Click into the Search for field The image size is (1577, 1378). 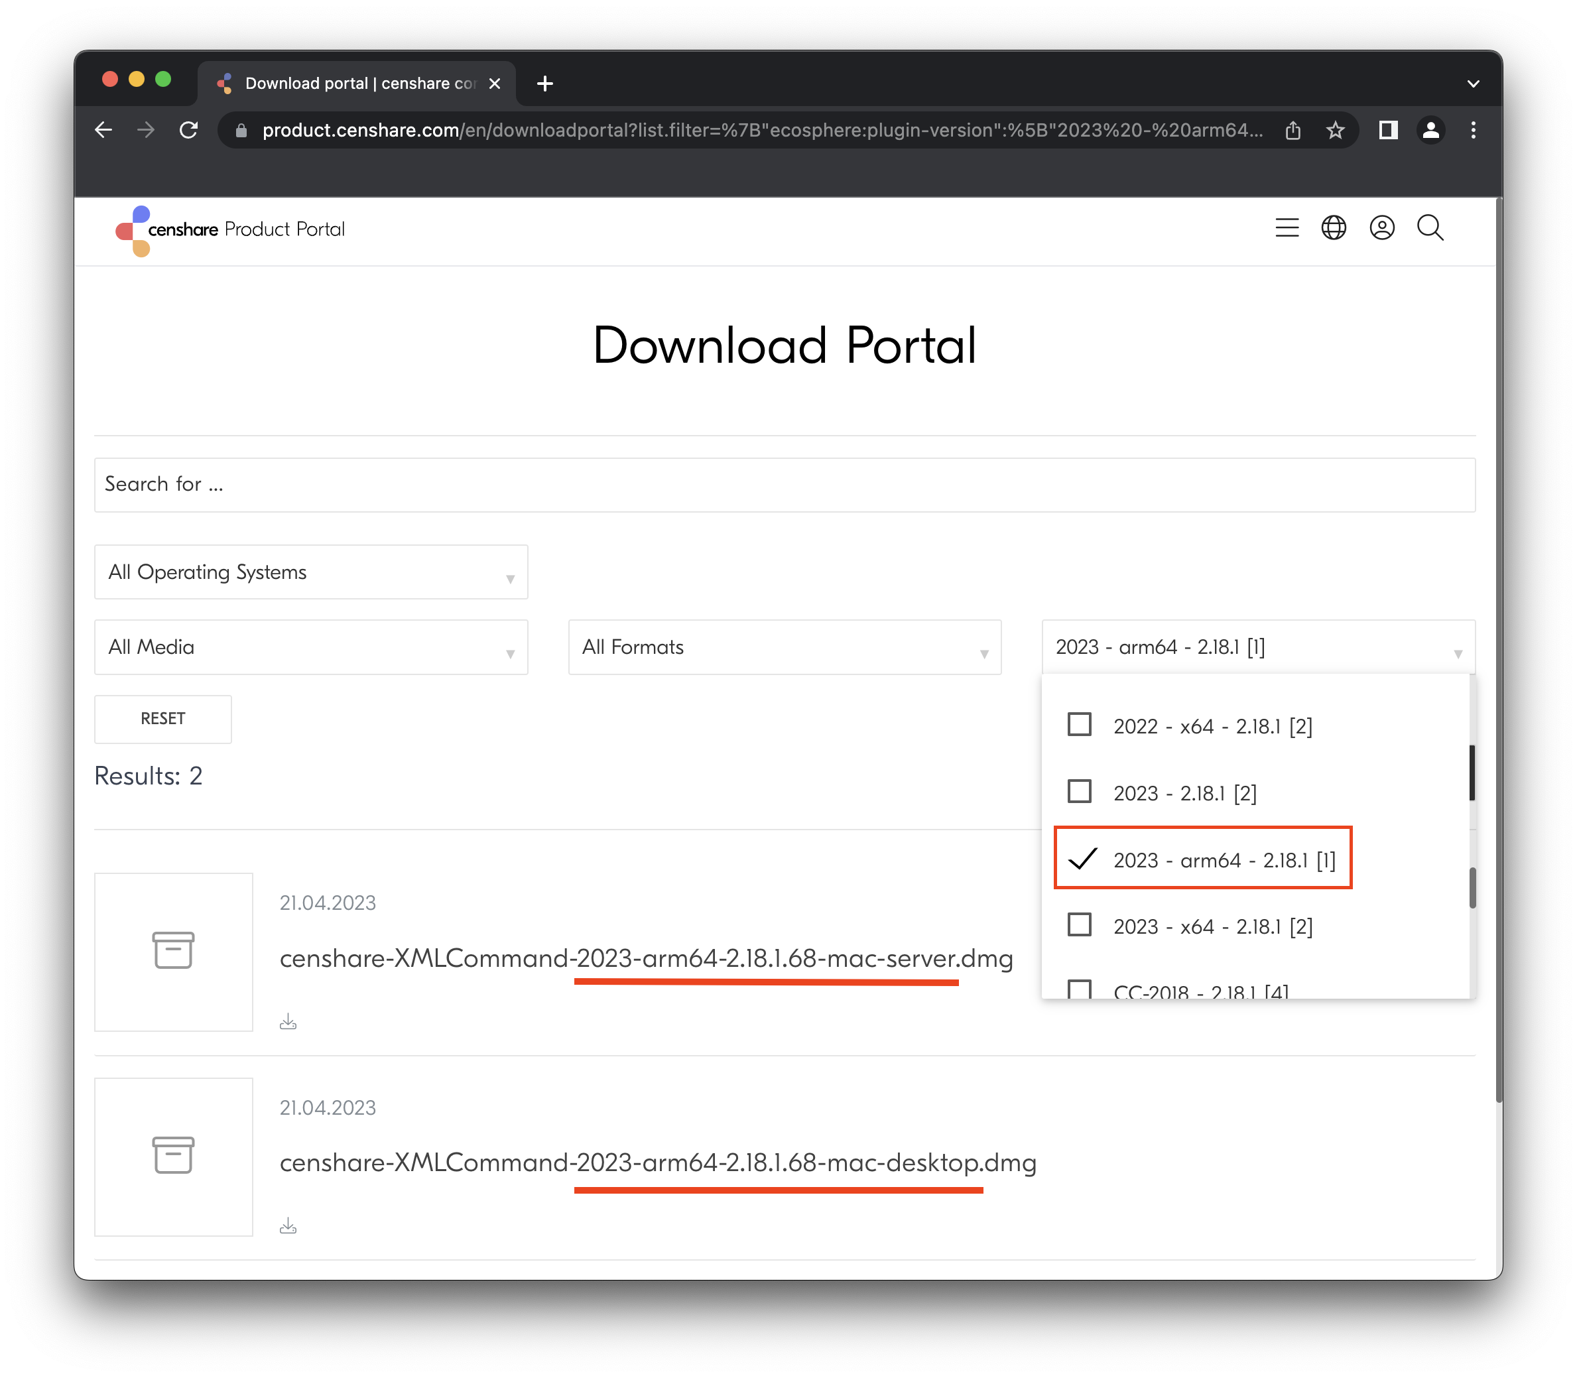pyautogui.click(x=785, y=485)
